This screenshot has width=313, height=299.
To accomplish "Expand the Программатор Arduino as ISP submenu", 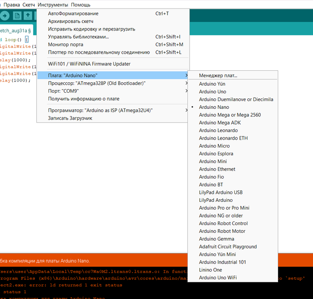I will [113, 111].
